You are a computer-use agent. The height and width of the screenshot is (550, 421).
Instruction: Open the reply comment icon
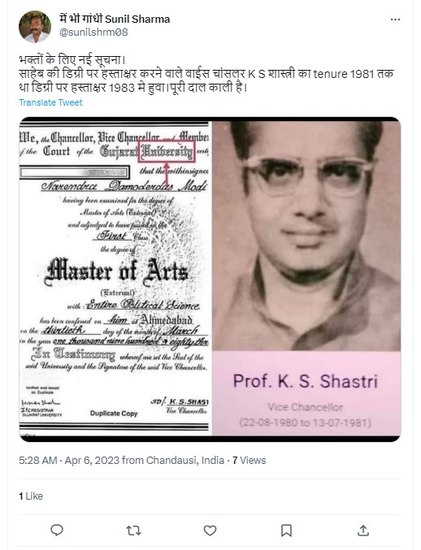coord(57,530)
